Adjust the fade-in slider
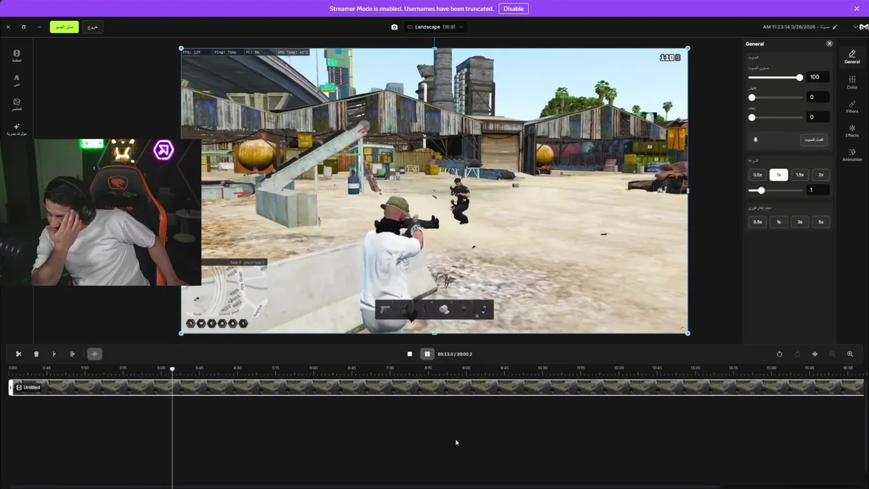This screenshot has width=869, height=489. point(775,97)
